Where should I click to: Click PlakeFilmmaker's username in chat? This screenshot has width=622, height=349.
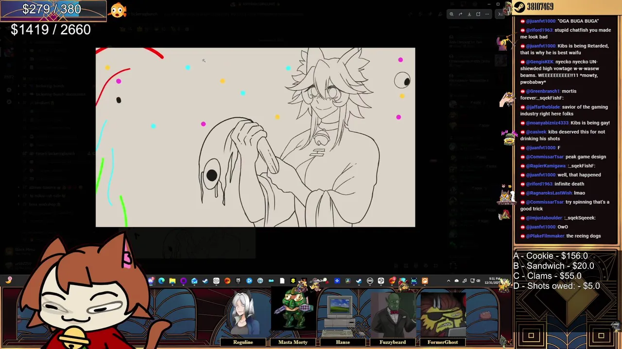click(x=545, y=236)
